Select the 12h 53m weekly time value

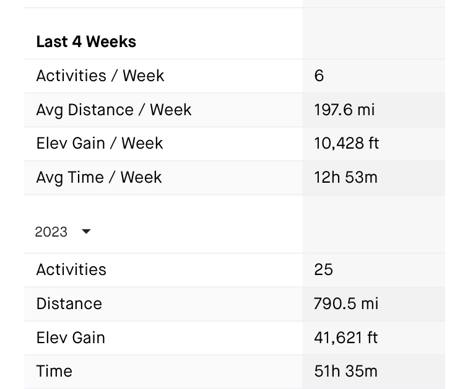click(x=345, y=177)
